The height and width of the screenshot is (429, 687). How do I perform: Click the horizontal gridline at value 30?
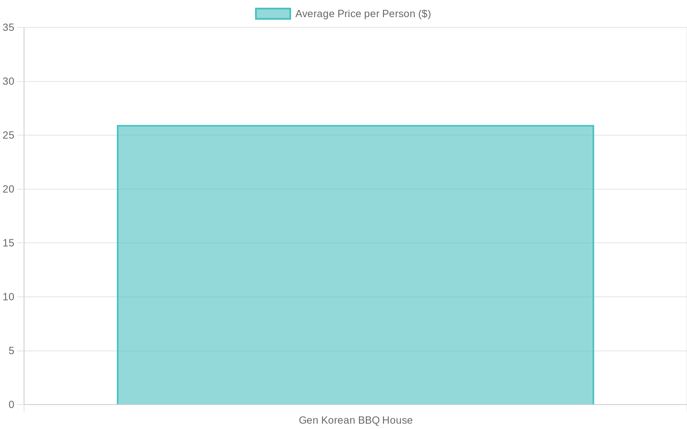pos(356,81)
